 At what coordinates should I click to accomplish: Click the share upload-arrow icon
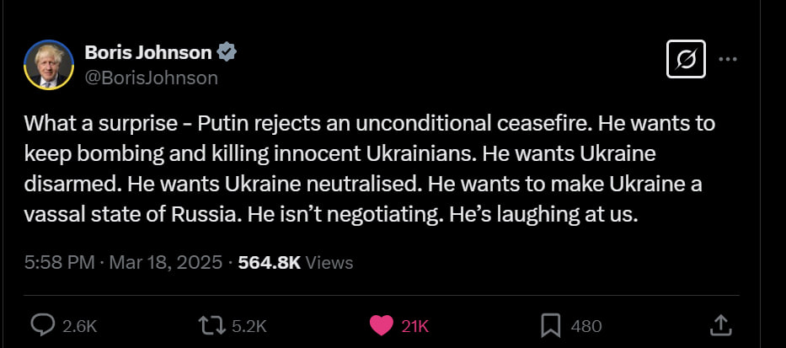tap(719, 325)
